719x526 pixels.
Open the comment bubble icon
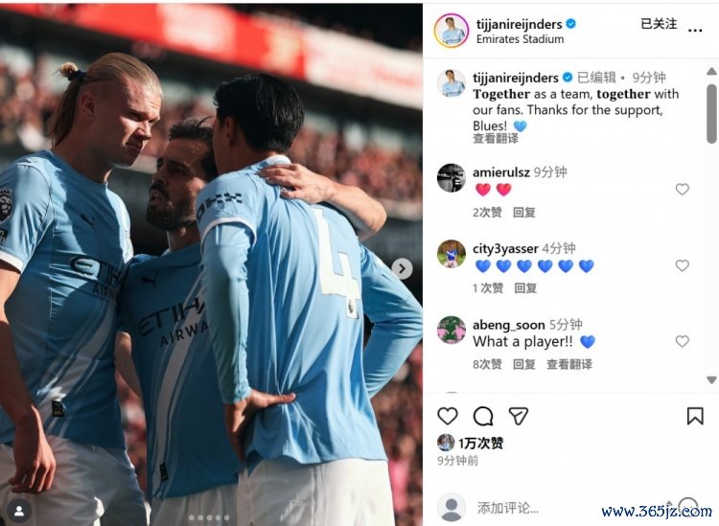[x=483, y=416]
